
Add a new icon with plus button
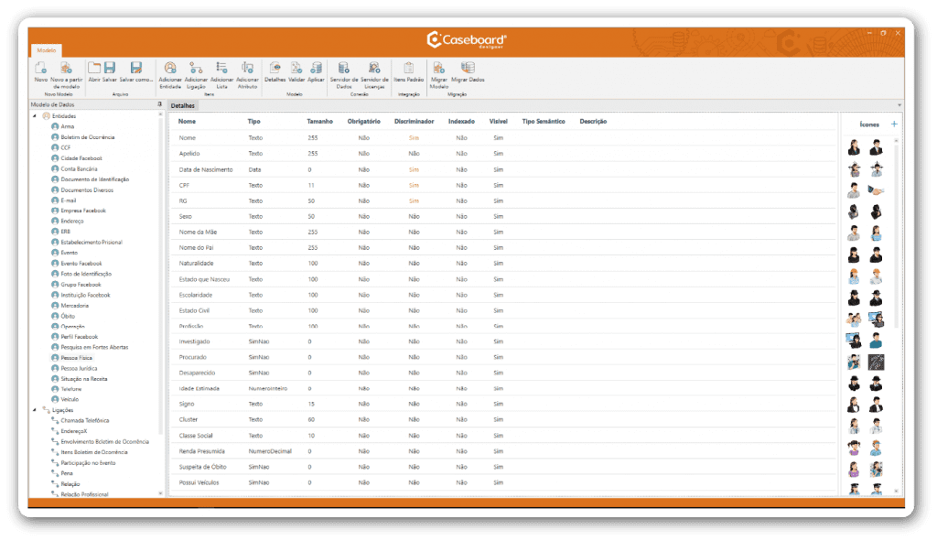pos(894,124)
